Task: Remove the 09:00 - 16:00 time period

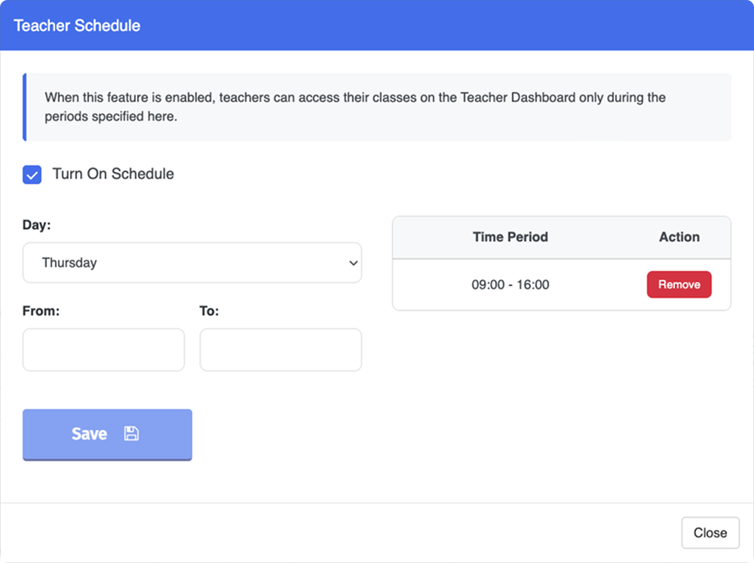Action: pyautogui.click(x=679, y=285)
